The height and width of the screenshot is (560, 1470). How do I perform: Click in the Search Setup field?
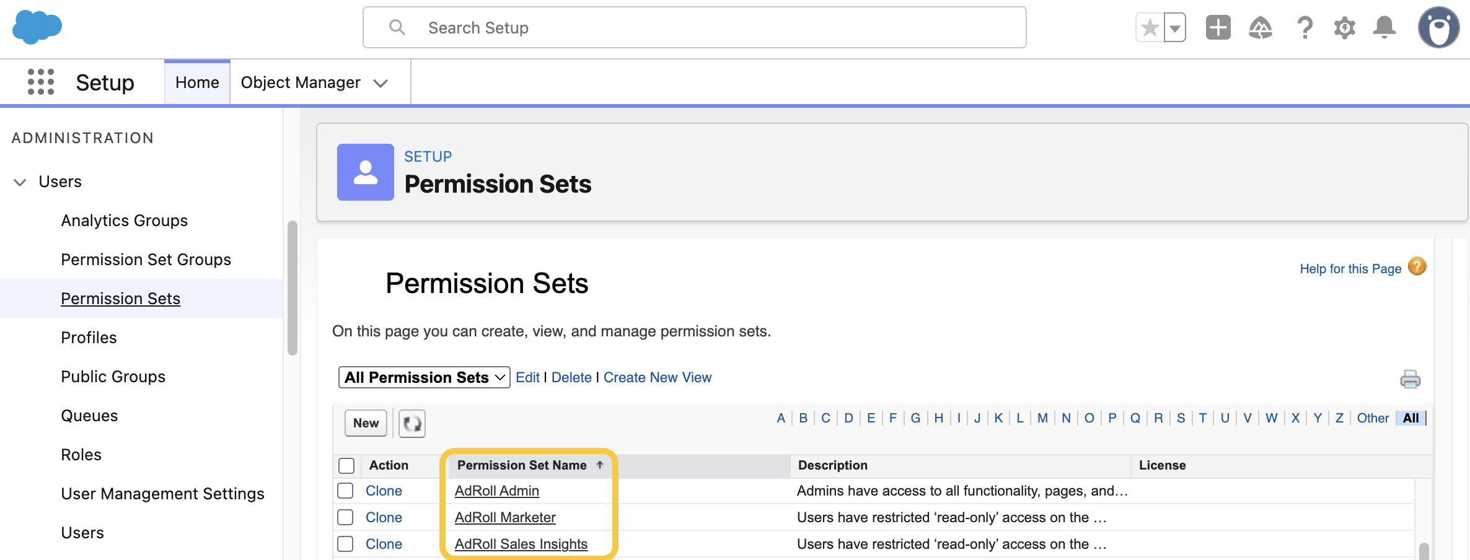[694, 28]
